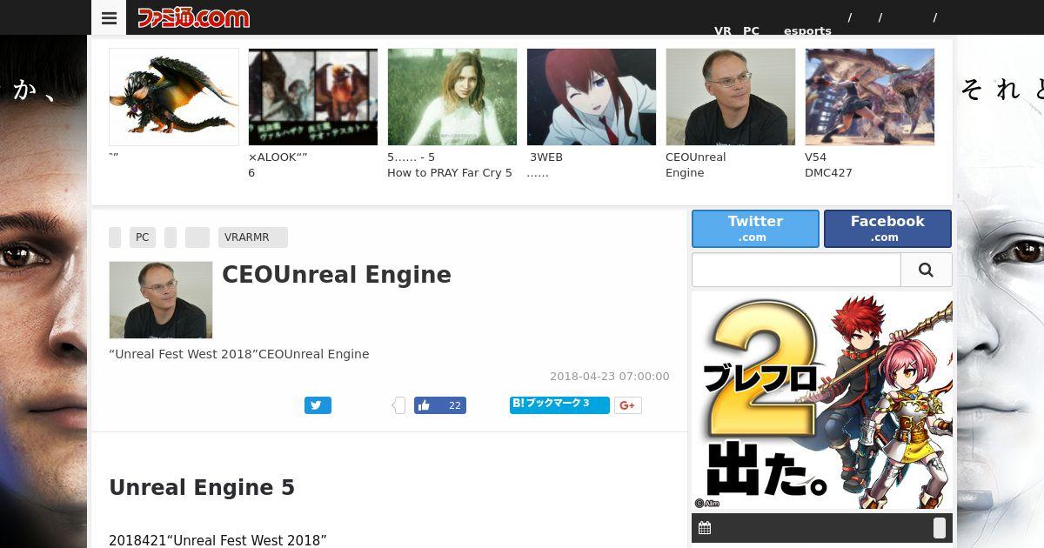Click the Facebook .com button
Viewport: 1044px width, 548px height.
[x=887, y=229]
